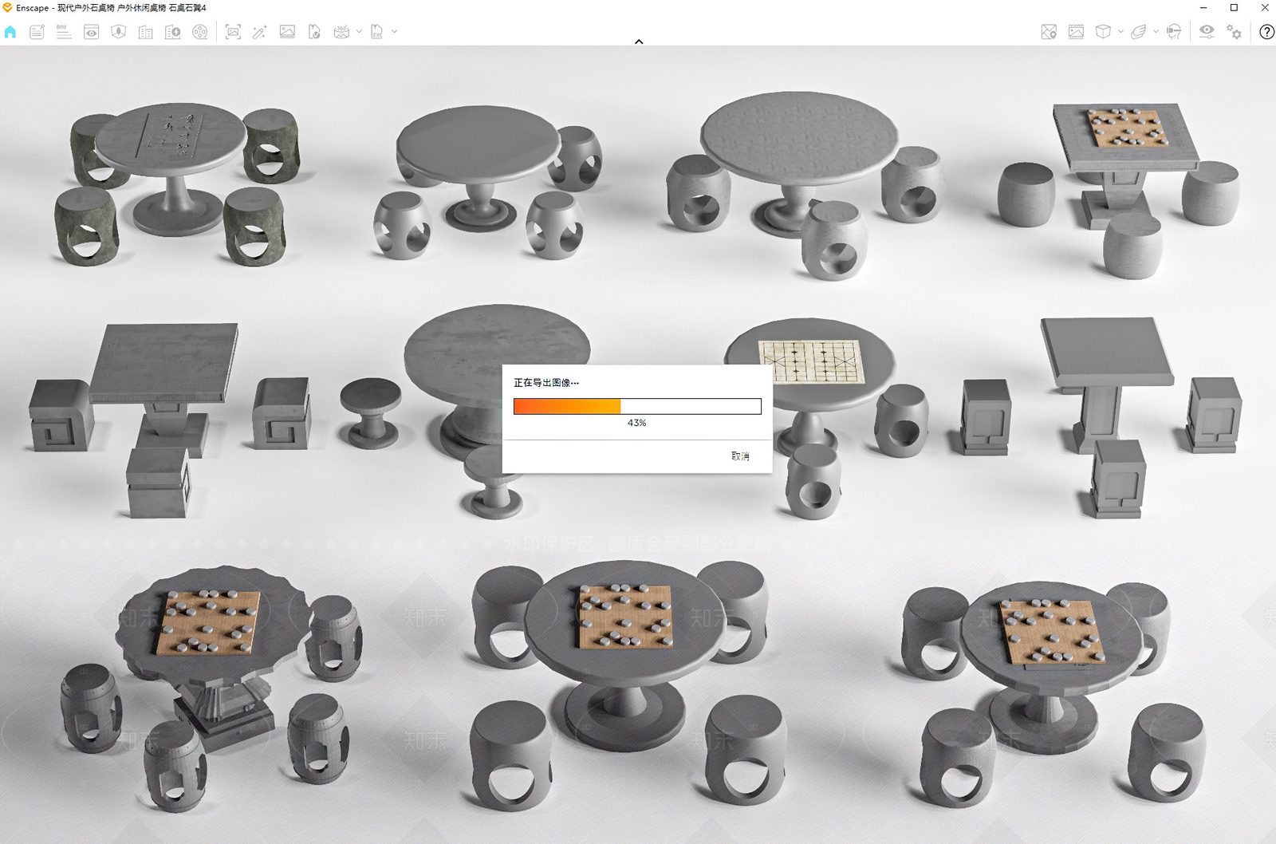Open the Video Editor film reel icon
1276x844 pixels.
click(200, 32)
